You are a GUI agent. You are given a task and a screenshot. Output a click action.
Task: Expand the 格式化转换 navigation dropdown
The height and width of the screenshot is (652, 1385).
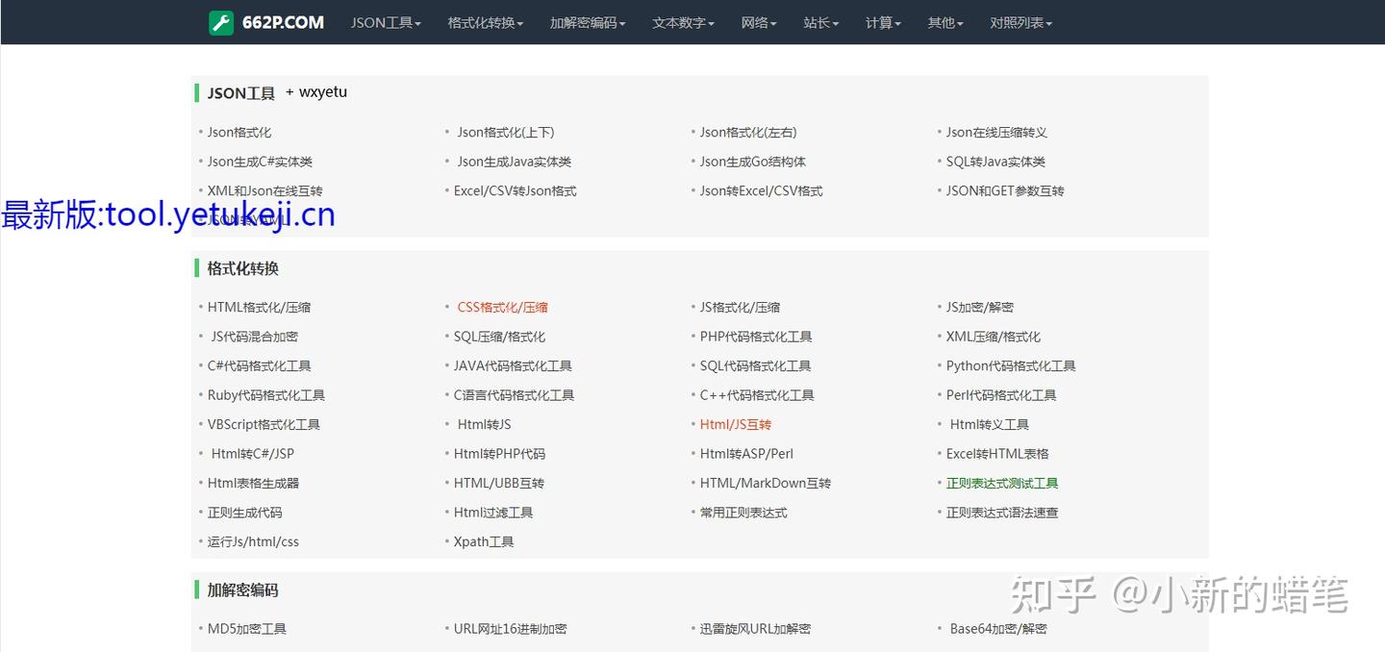tap(485, 22)
